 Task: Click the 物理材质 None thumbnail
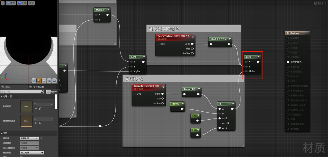(26, 106)
